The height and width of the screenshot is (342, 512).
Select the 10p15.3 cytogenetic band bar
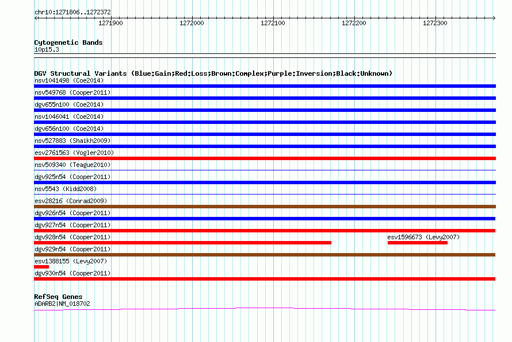[x=265, y=56]
